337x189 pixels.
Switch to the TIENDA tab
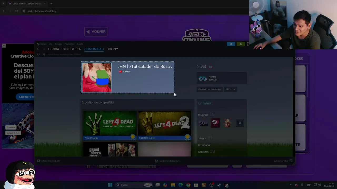(53, 49)
